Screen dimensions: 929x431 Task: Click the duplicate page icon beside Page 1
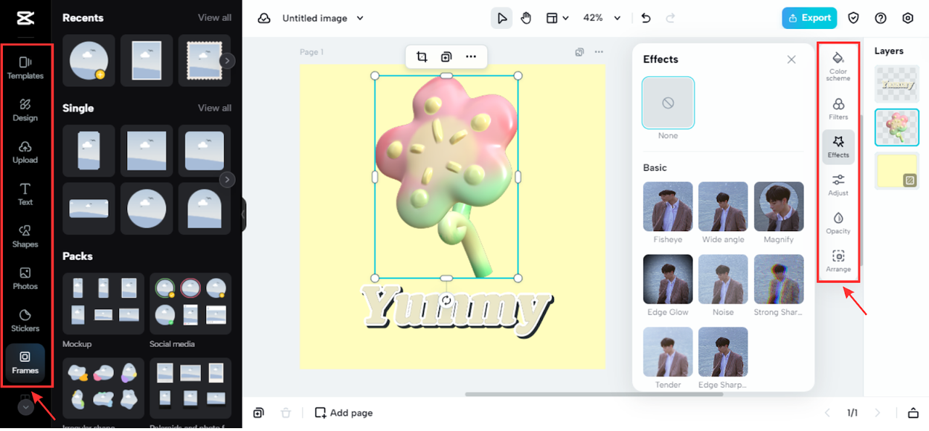(579, 52)
